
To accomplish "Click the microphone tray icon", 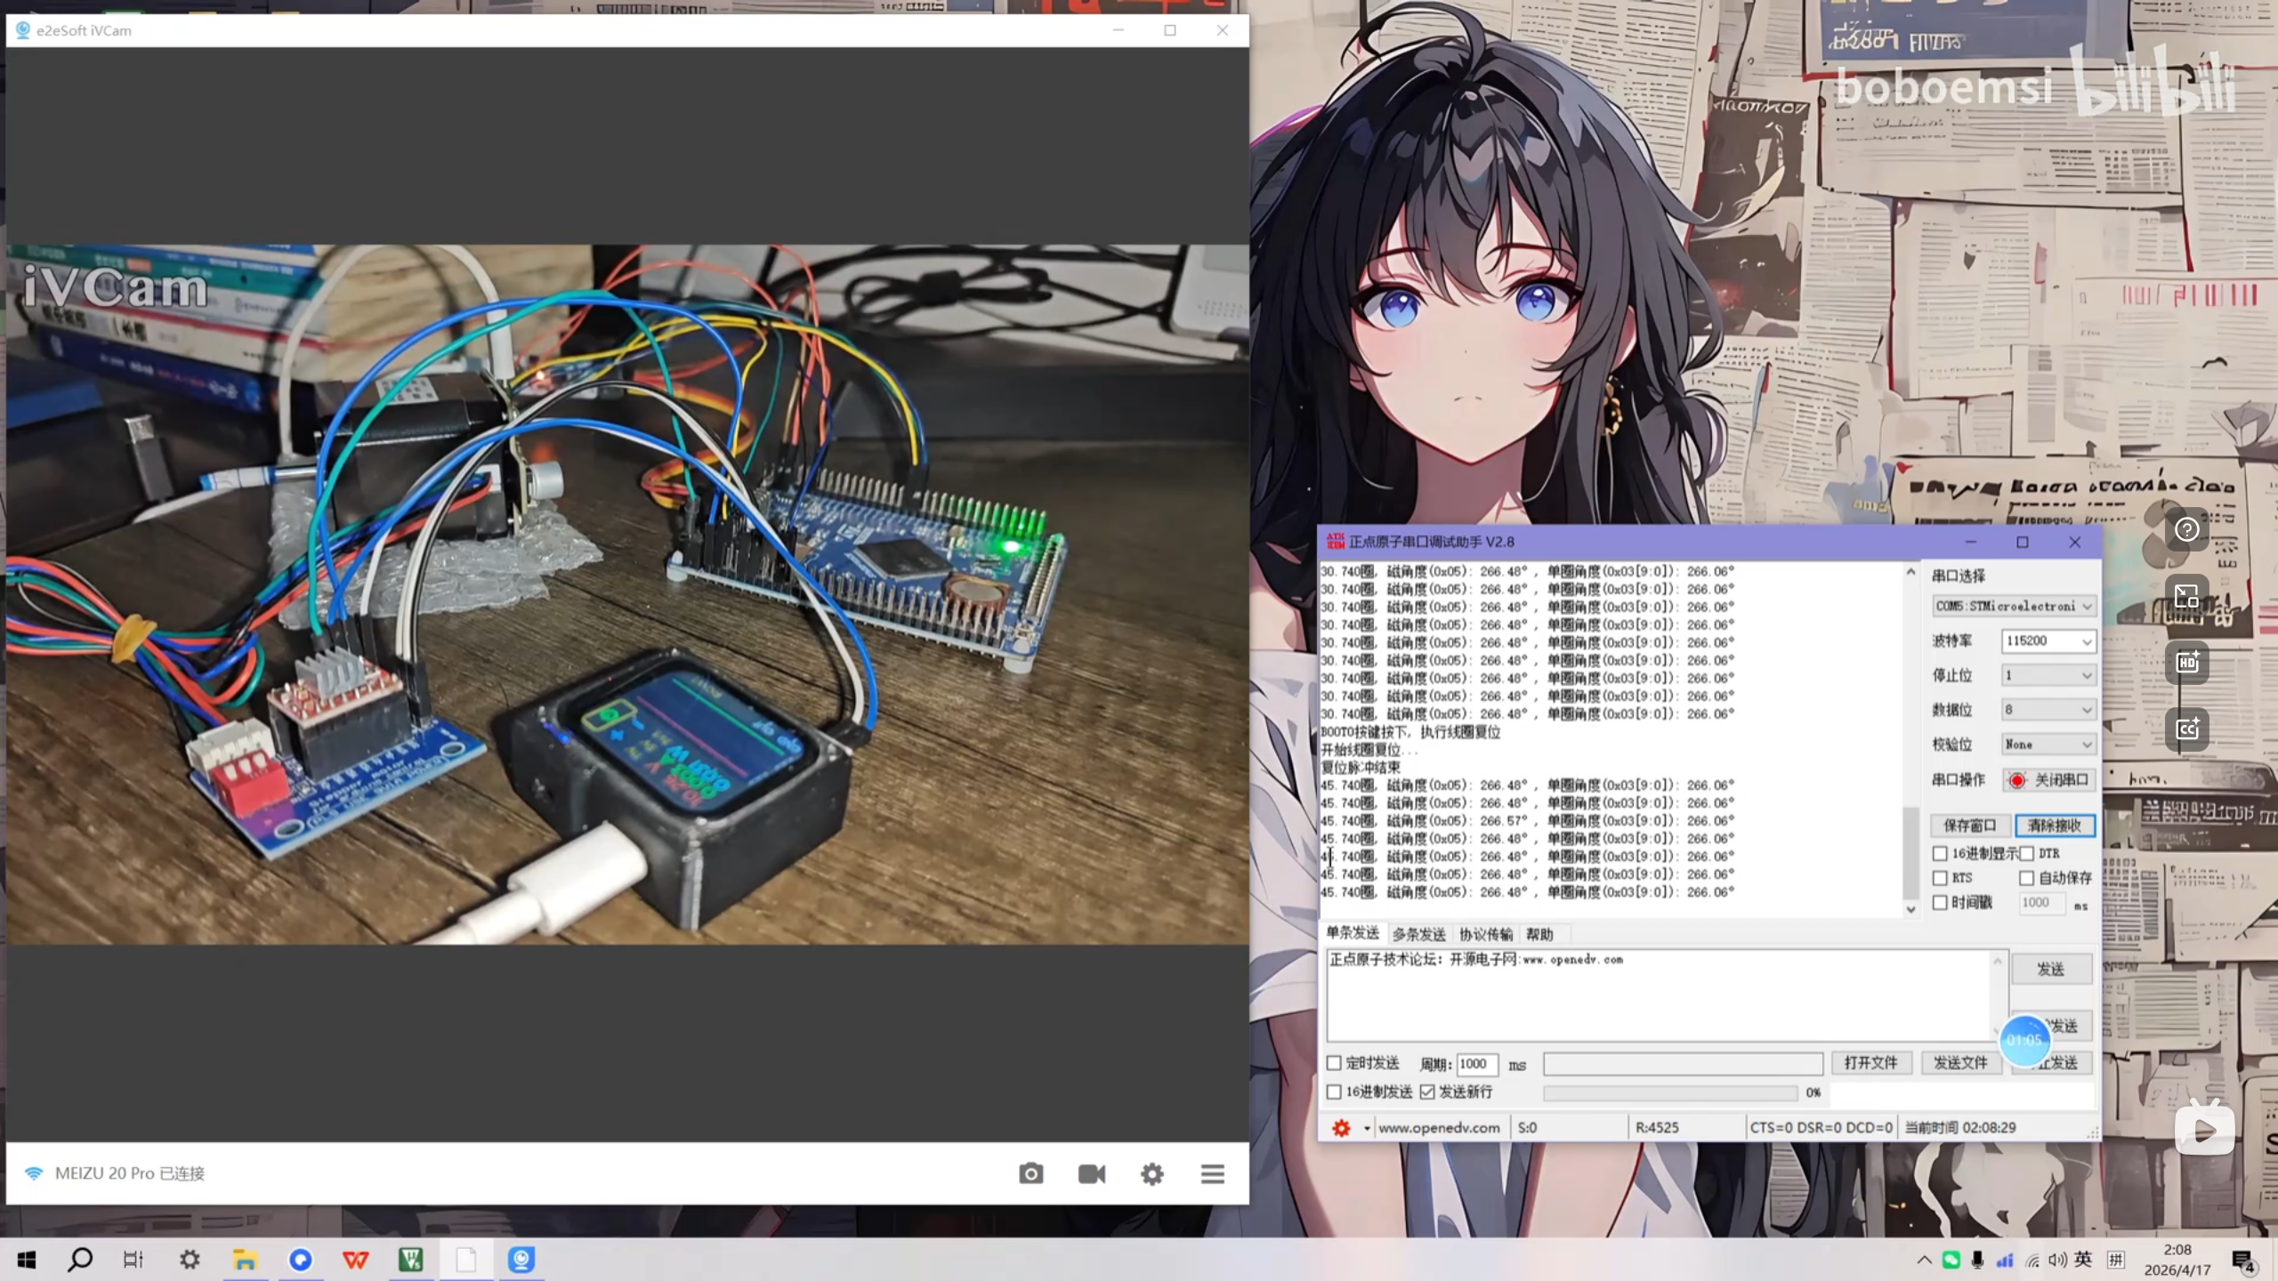I will (1977, 1260).
